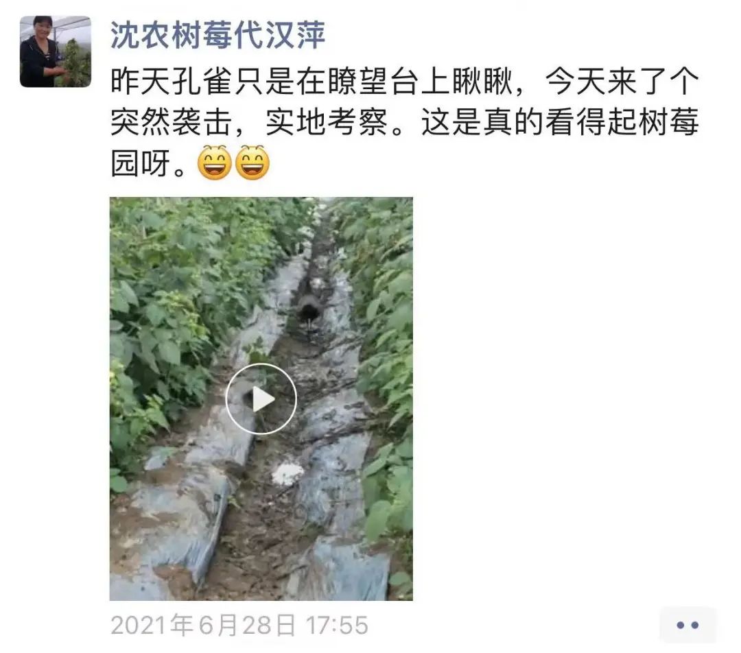Click the peacock visible in the video frame
This screenshot has height=653, width=741.
tap(309, 309)
